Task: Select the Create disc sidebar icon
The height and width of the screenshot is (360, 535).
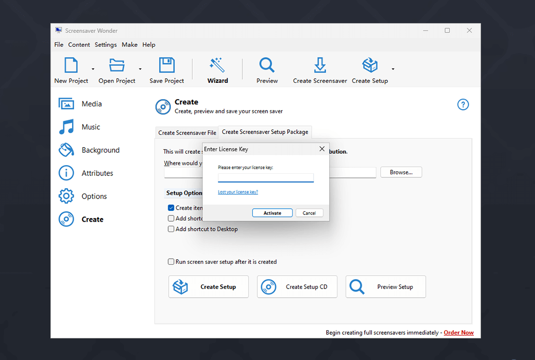Action: tap(66, 220)
